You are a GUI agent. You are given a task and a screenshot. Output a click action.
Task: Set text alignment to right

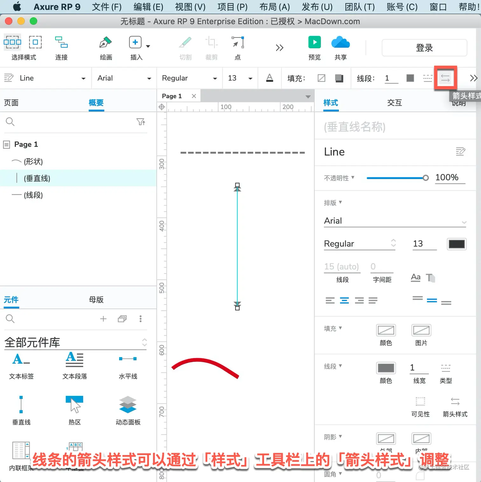[x=359, y=300]
